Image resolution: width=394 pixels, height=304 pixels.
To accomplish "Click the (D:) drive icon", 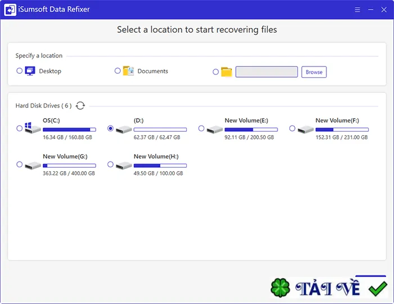I will click(x=124, y=129).
